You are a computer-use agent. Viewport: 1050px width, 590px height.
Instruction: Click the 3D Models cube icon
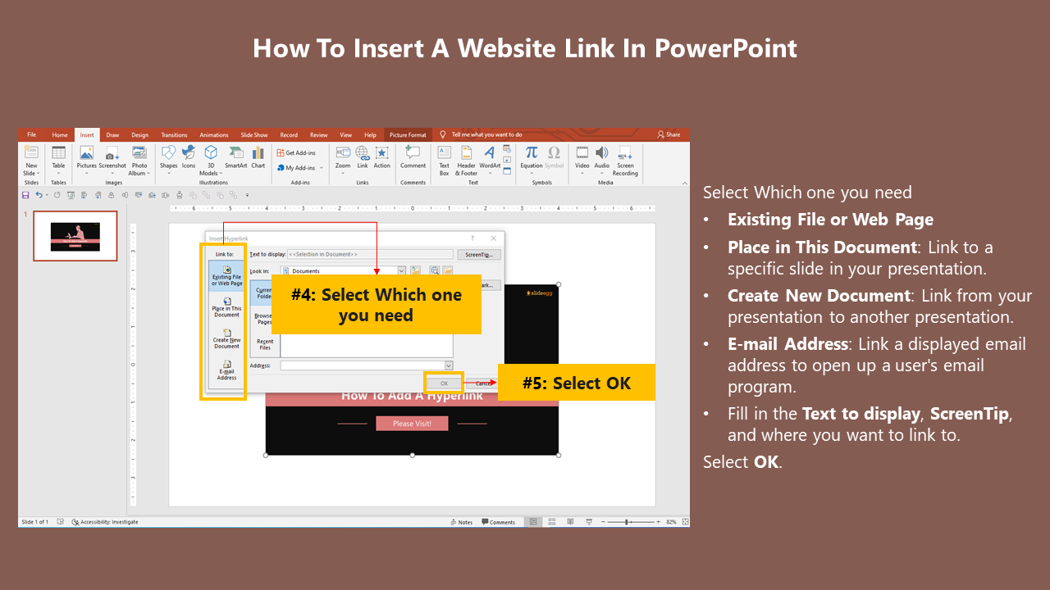click(x=211, y=152)
